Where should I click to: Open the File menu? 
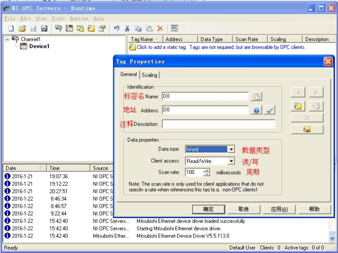(10, 19)
